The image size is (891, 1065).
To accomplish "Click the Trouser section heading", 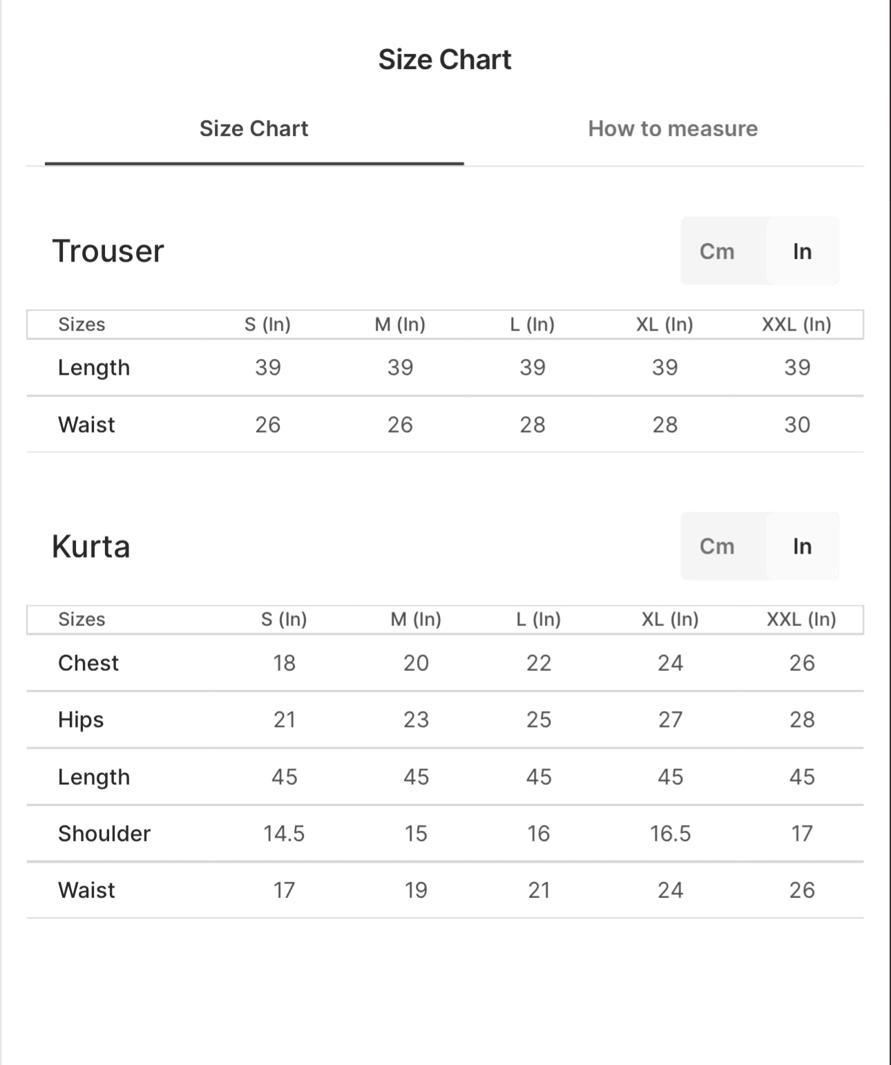I will coord(108,251).
